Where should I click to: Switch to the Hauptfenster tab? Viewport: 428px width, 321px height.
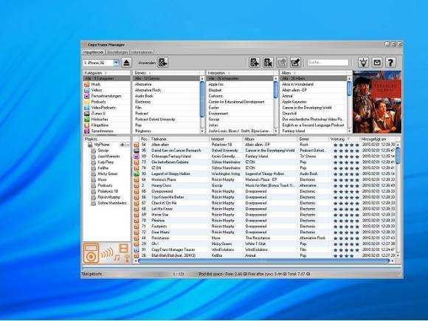94,52
